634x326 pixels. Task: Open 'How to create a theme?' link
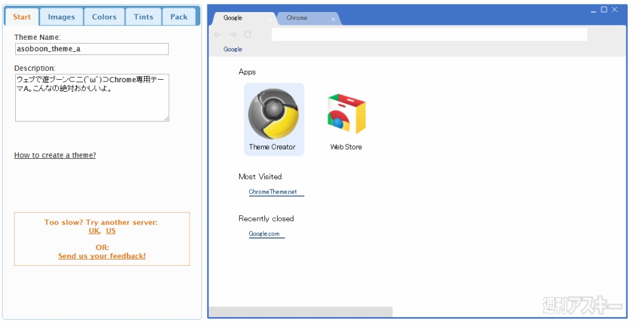point(55,155)
